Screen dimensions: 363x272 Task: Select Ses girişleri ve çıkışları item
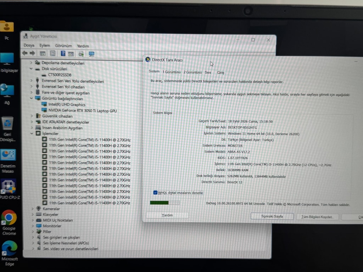[x=62, y=237]
